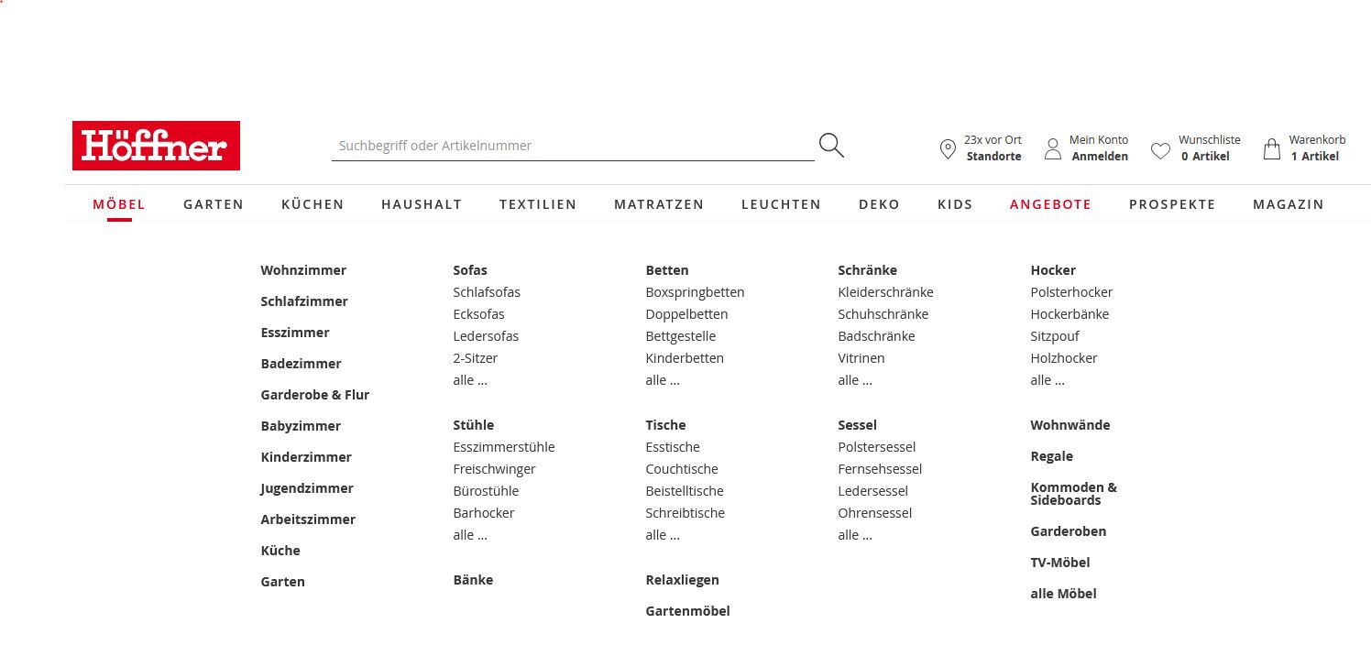The image size is (1371, 656).
Task: Open the location pin Standorte icon
Action: (949, 148)
